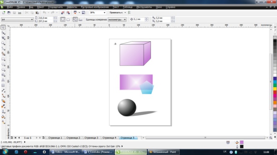Open the units миллиметры dropdown
The height and width of the screenshot is (155, 277).
(x=125, y=20)
